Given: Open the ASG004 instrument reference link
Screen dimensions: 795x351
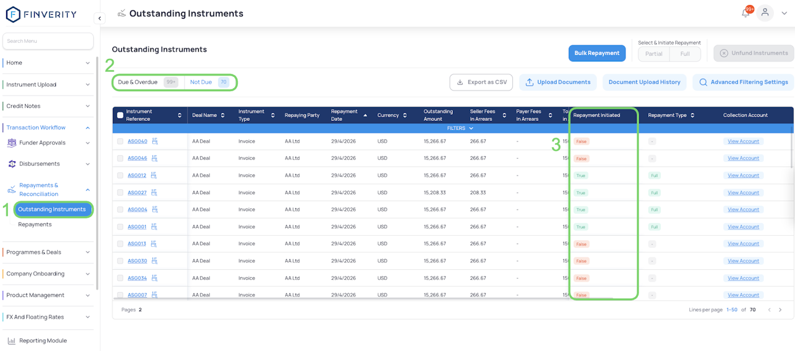Looking at the screenshot, I should coord(137,210).
